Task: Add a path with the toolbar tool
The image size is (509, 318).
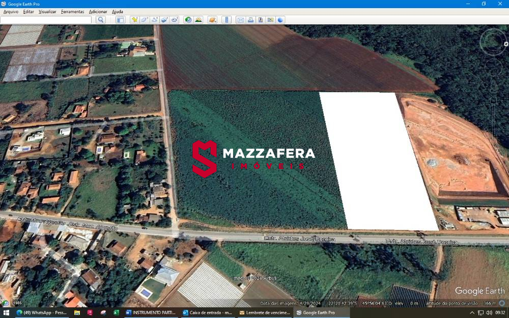Action: point(155,20)
